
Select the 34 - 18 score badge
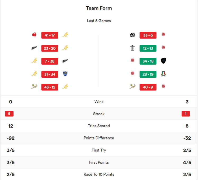(148, 61)
